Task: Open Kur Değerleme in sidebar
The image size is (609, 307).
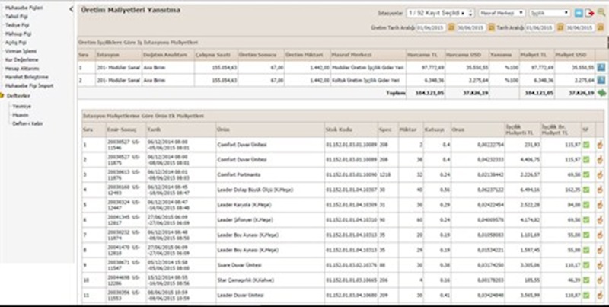Action: pyautogui.click(x=21, y=60)
